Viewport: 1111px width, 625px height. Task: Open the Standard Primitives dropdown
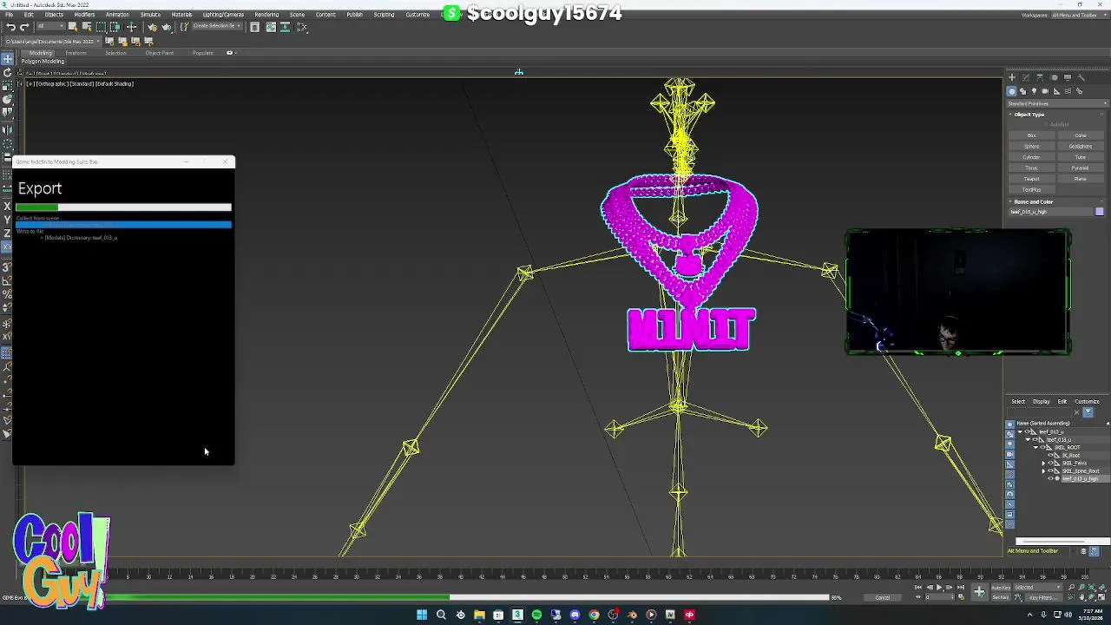1058,103
